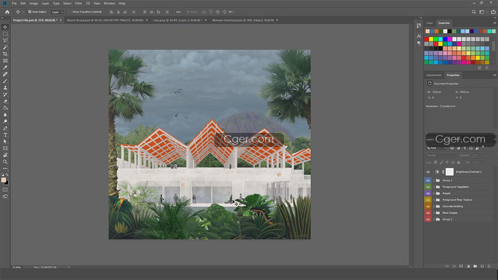Open the Window menu

click(x=109, y=3)
